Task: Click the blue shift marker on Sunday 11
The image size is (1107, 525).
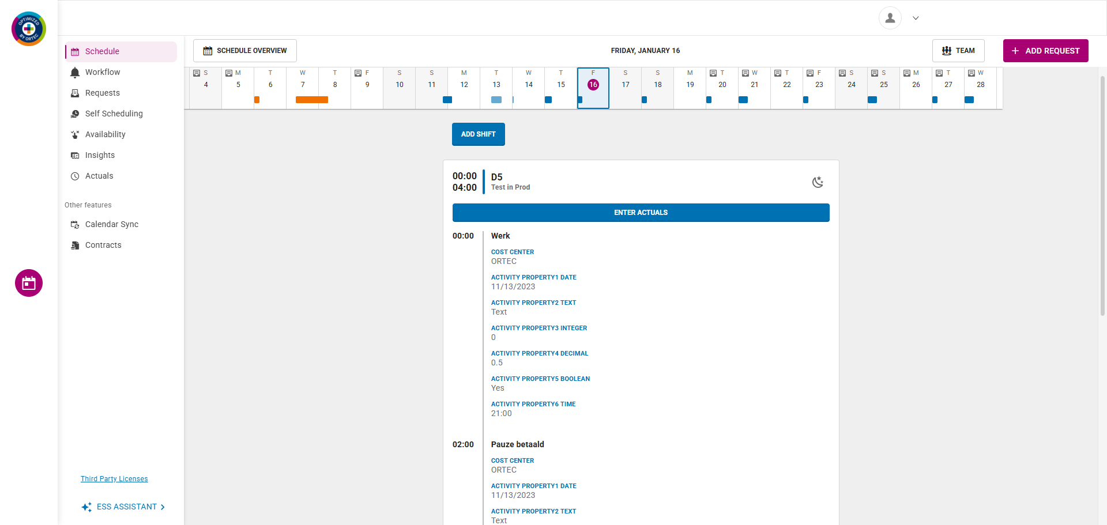Action: tap(447, 100)
